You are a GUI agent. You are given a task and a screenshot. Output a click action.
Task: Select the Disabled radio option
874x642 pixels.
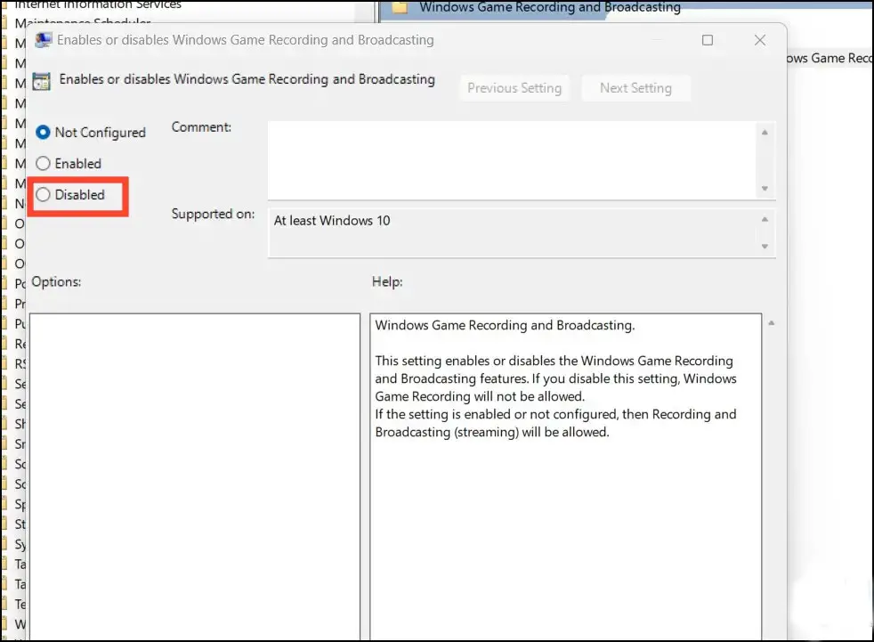point(43,195)
